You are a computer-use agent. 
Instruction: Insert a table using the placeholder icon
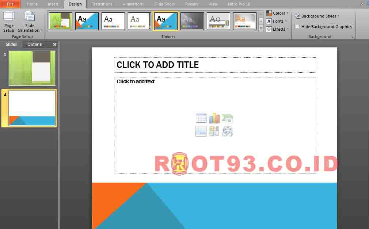point(201,118)
